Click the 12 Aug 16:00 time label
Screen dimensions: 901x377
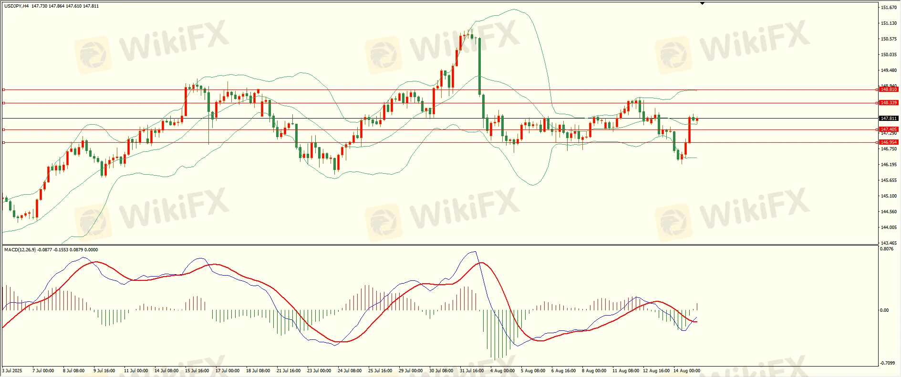click(656, 371)
